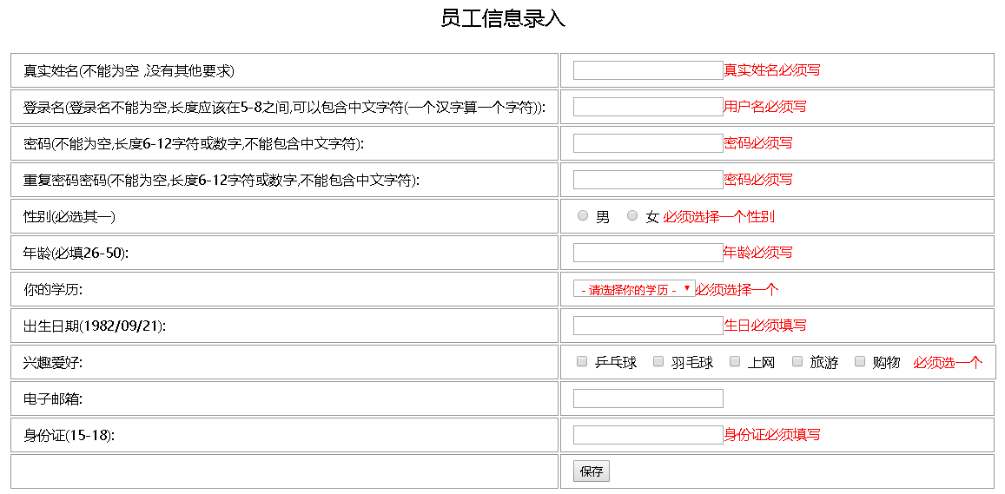Enable the 上网 hobby checkbox
The width and height of the screenshot is (1005, 494).
point(735,362)
